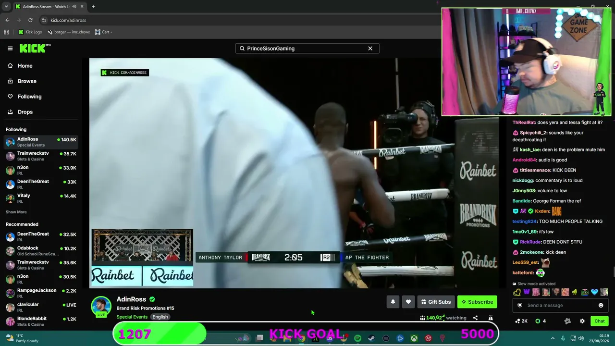This screenshot has width=615, height=346.
Task: Click the Send a message chat field
Action: pyautogui.click(x=561, y=305)
